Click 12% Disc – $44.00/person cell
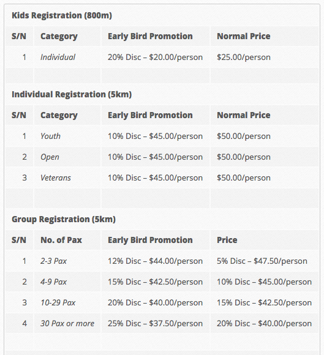The height and width of the screenshot is (355, 324). [155, 261]
